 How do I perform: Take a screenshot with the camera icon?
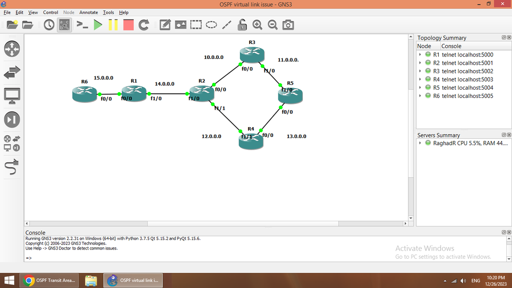288,25
